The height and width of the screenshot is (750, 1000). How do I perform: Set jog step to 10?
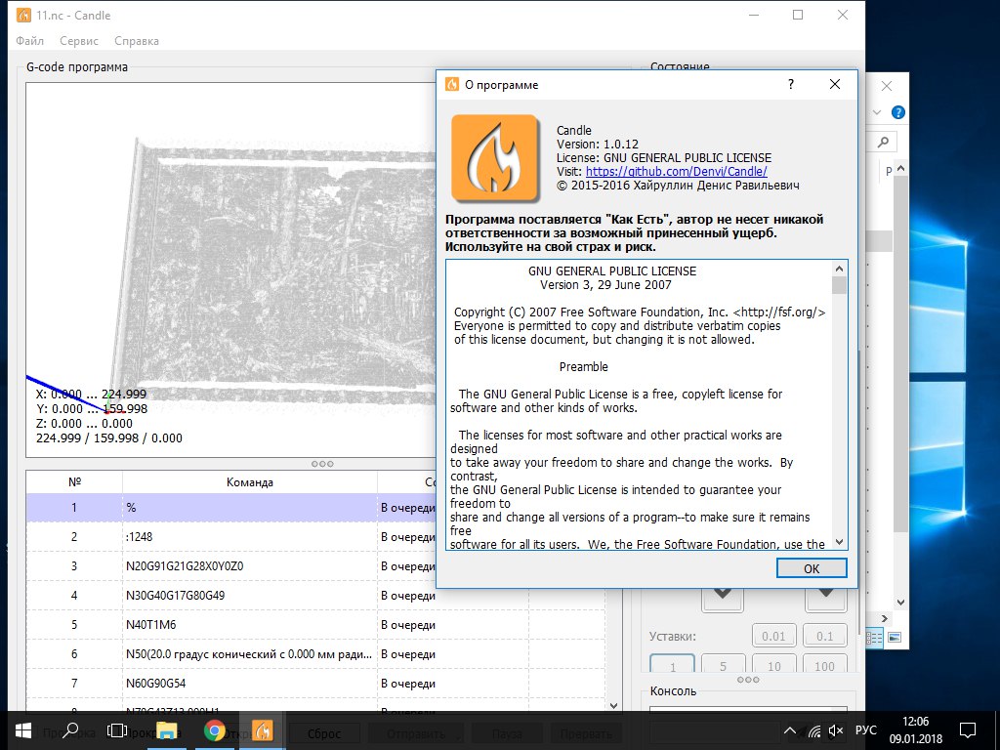click(x=773, y=664)
